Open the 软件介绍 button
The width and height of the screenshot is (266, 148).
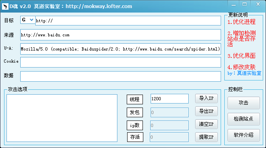tap(244, 135)
